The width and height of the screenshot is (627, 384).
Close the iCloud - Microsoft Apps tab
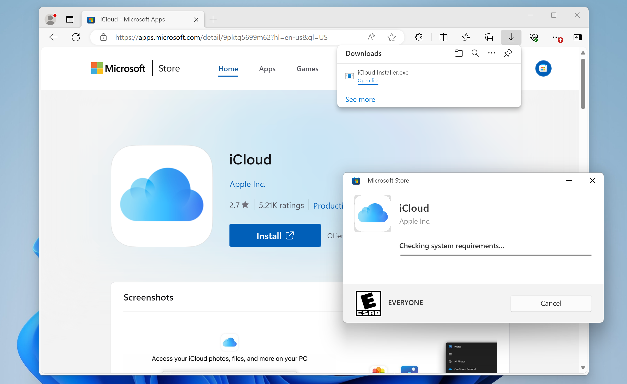click(x=196, y=20)
